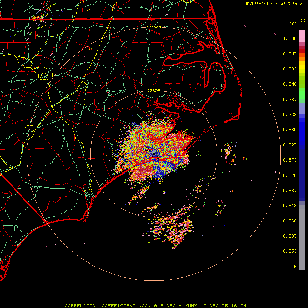Select the 0.733 legend value
Viewport: 308px width, 308px height.
click(x=290, y=115)
